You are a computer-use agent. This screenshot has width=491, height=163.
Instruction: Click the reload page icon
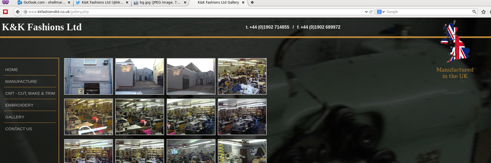pos(371,12)
